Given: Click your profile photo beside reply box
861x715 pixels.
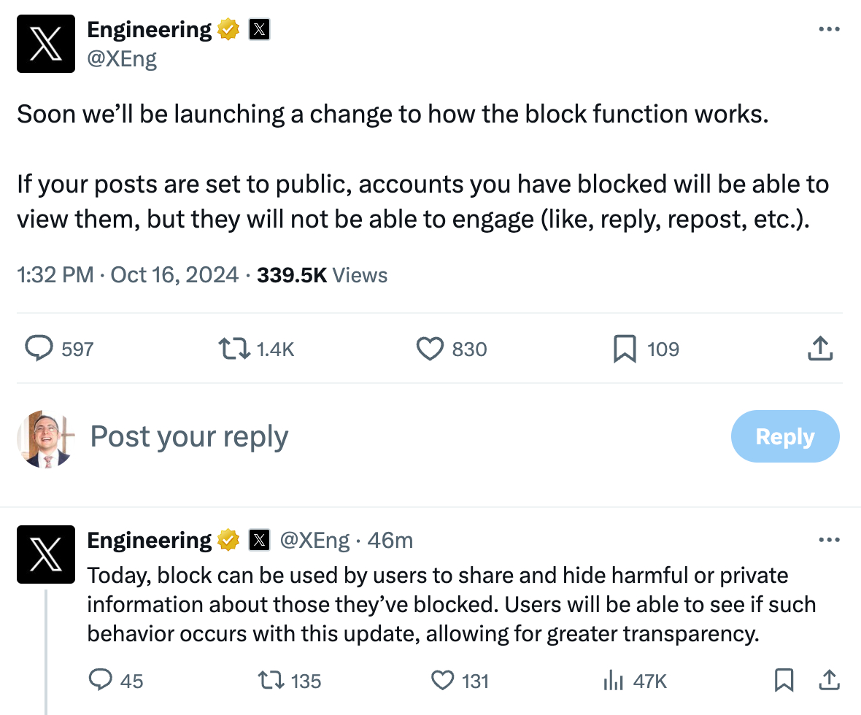Looking at the screenshot, I should pos(46,438).
